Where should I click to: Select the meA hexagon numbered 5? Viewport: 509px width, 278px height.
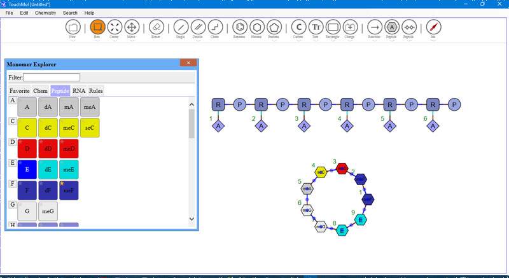tap(307, 188)
